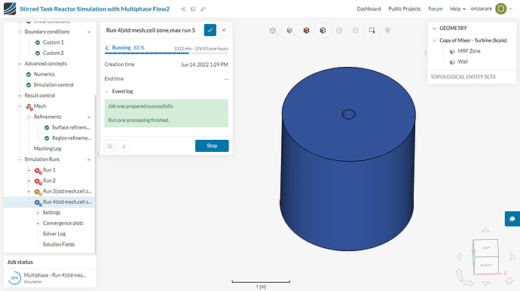Select the MRF Zone geometry part
The height and width of the screenshot is (291, 520).
click(x=469, y=51)
